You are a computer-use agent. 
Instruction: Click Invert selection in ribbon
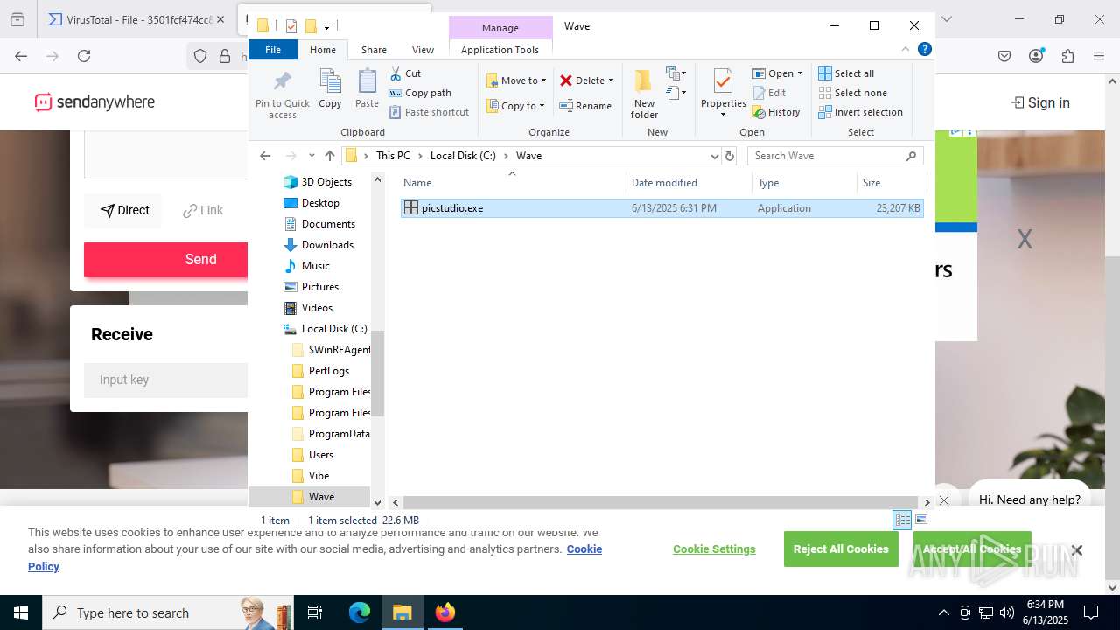point(860,112)
